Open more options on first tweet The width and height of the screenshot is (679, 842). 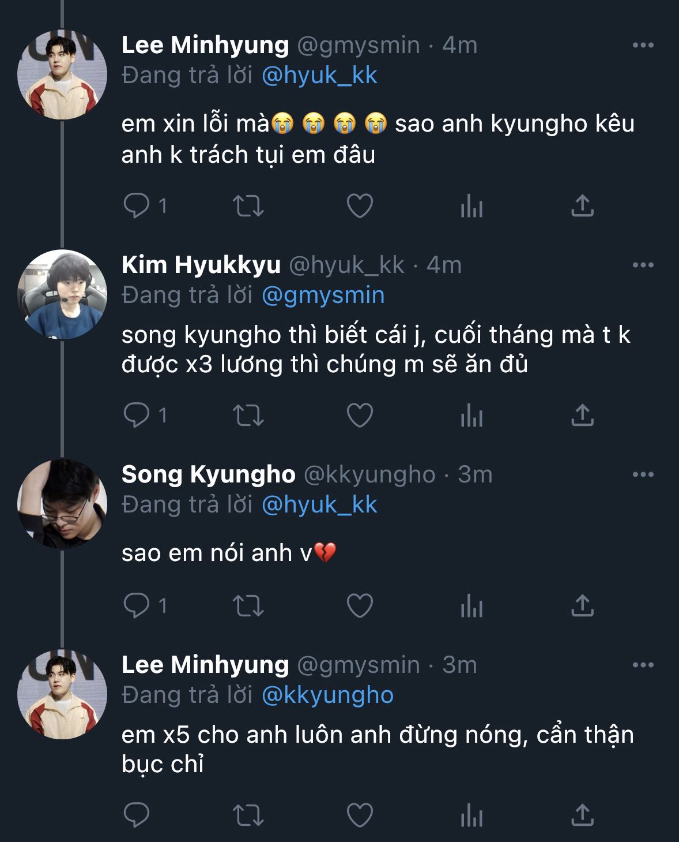[643, 45]
